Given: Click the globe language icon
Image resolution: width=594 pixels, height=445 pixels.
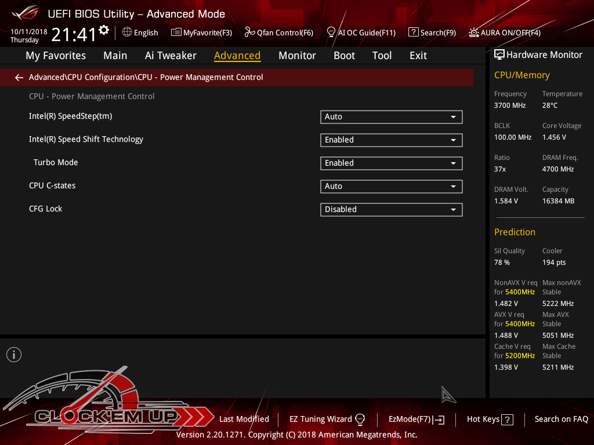Looking at the screenshot, I should [127, 32].
